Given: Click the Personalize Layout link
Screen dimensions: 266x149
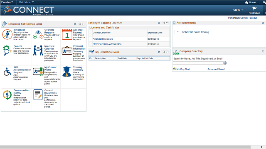Looking at the screenshot, I should (254, 18).
